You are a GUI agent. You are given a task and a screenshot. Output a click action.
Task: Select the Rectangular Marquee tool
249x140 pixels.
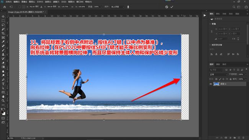click(3, 21)
